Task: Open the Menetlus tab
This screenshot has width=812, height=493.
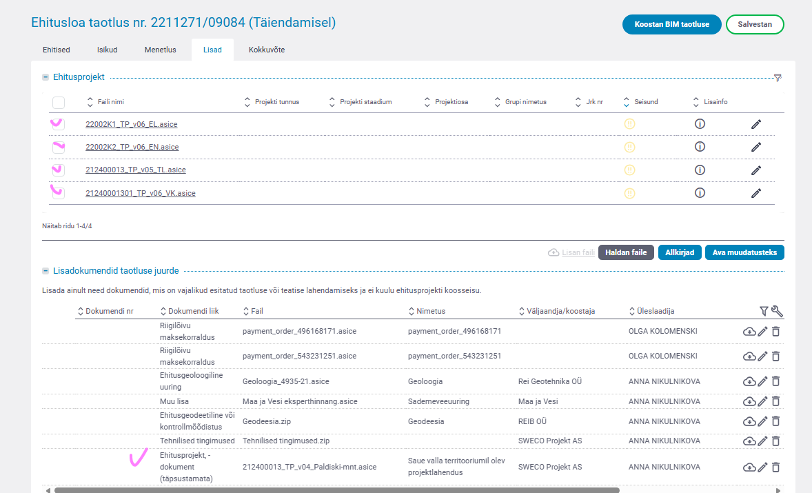Action: point(160,50)
